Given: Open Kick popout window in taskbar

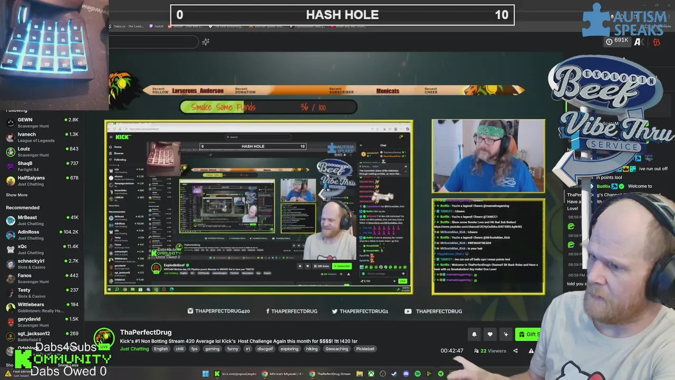Looking at the screenshot, I should click(x=235, y=374).
